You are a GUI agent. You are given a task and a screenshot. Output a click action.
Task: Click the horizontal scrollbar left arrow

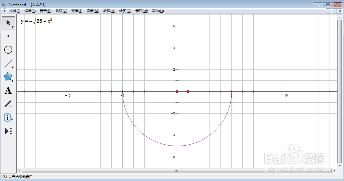pos(19,171)
